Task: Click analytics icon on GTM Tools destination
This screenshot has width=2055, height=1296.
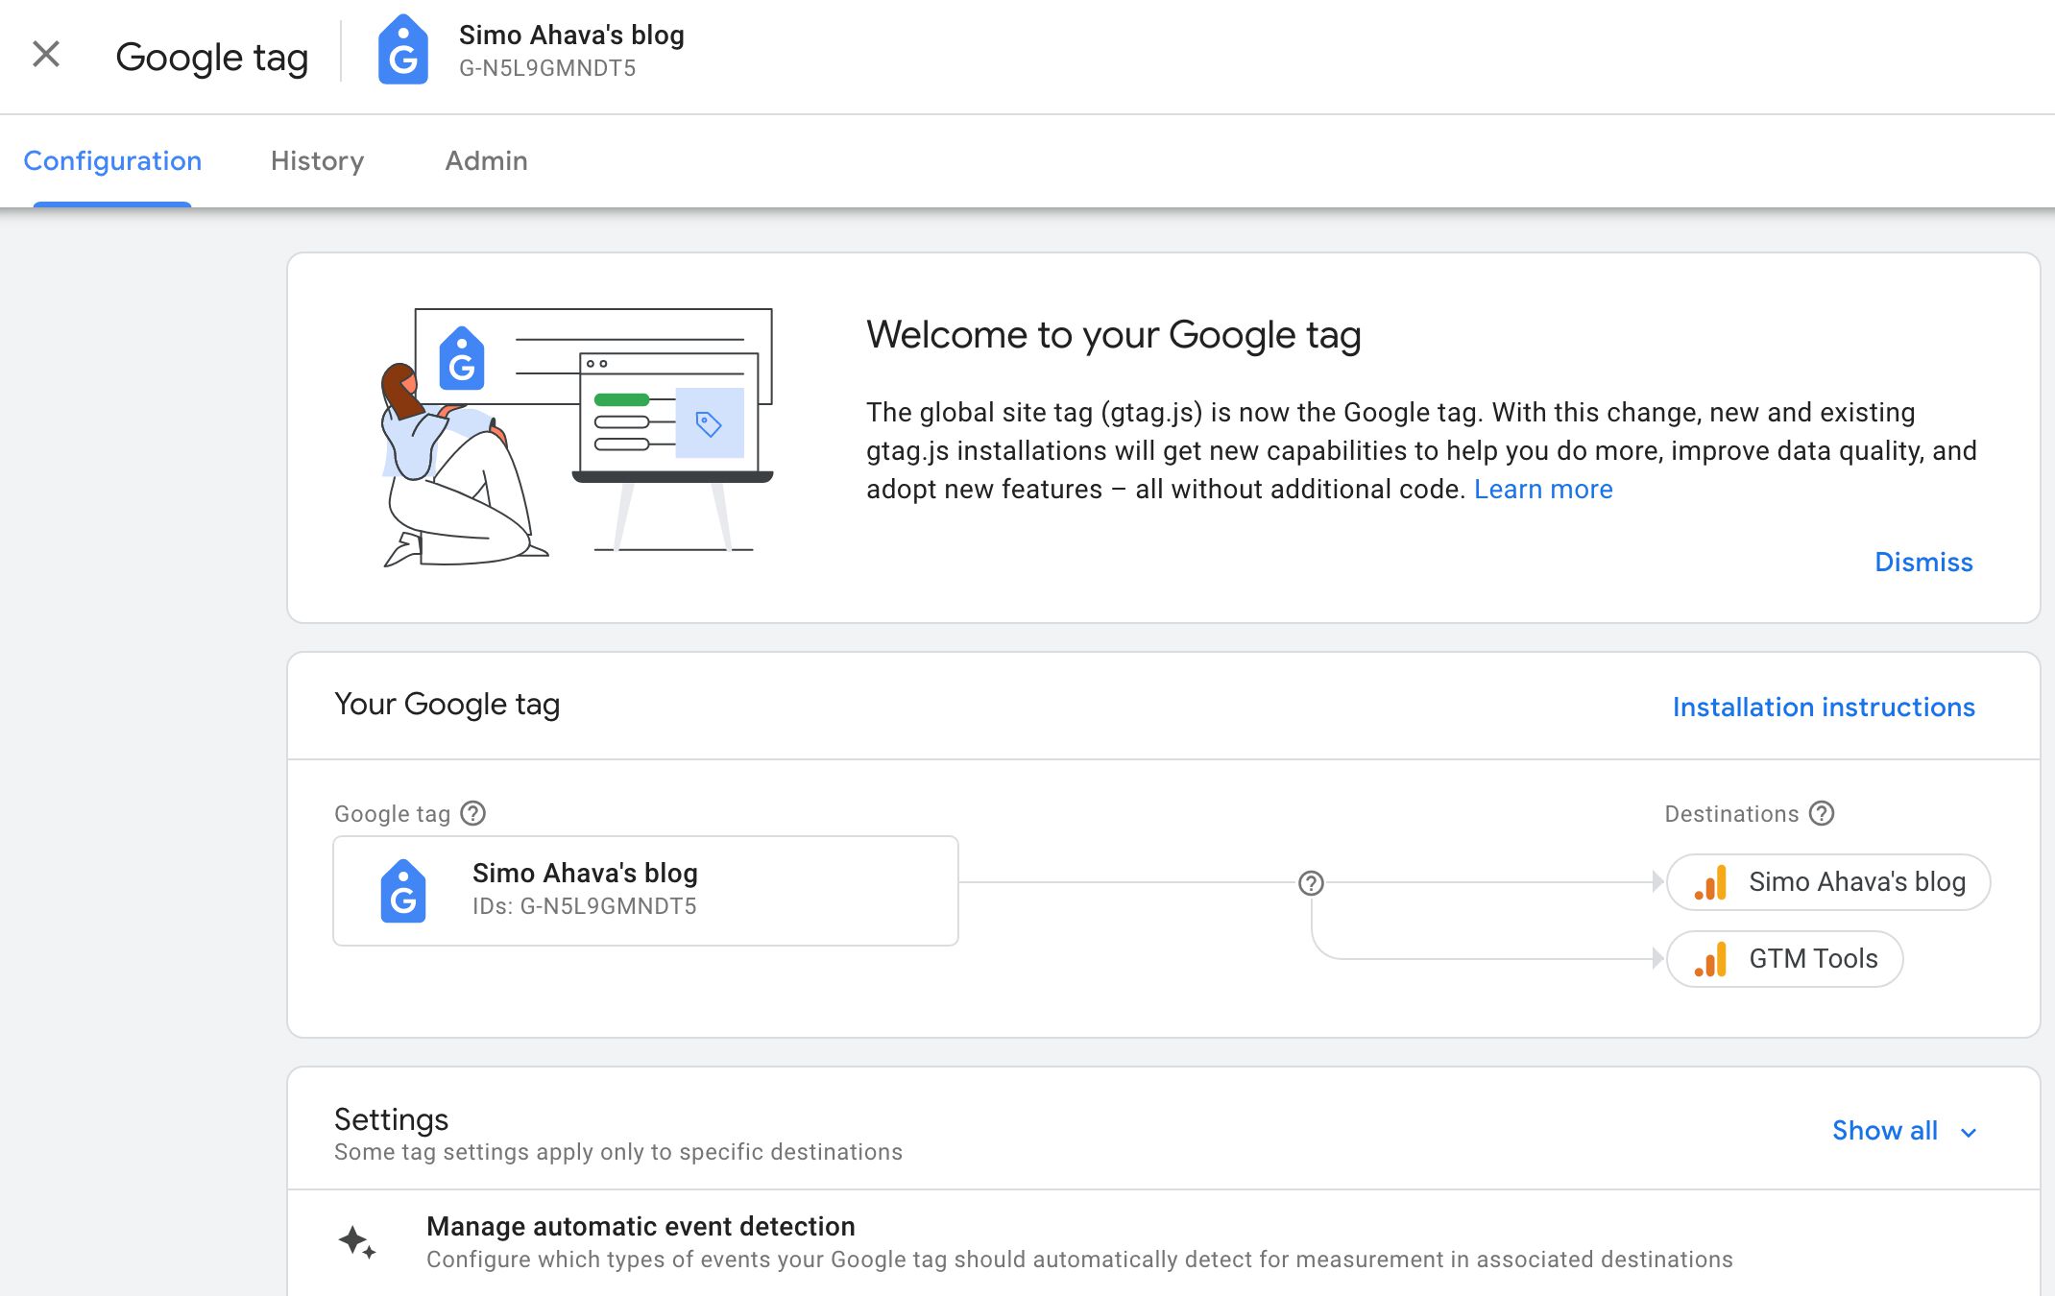Action: [x=1710, y=959]
